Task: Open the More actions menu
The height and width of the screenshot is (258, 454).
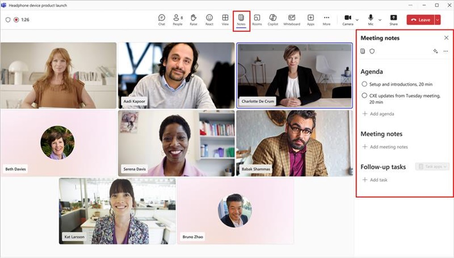Action: coord(326,20)
